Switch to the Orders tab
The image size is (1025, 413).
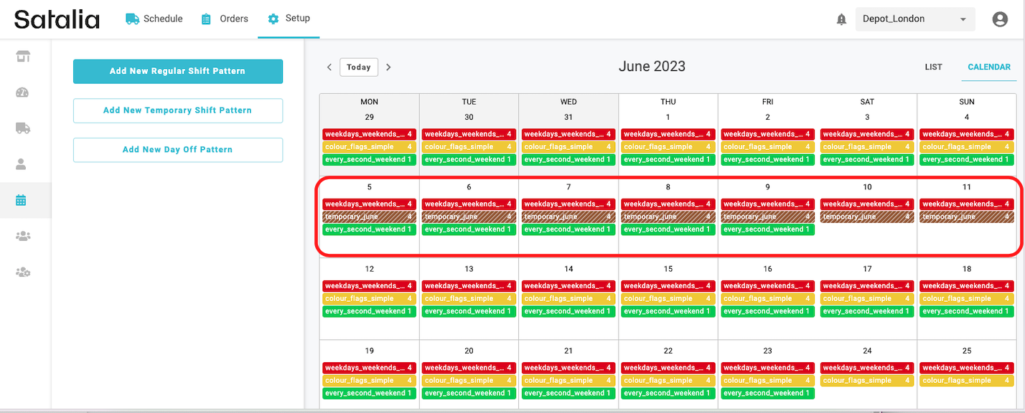[x=225, y=19]
